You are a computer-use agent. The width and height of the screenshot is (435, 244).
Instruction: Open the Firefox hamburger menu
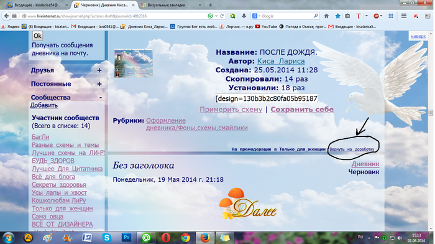click(x=404, y=16)
